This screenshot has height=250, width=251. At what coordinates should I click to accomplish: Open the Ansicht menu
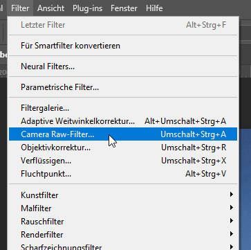click(x=51, y=8)
